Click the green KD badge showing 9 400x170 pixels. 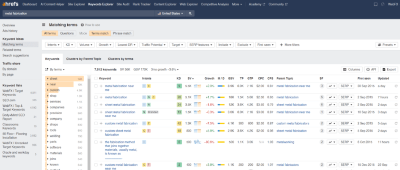(x=179, y=86)
